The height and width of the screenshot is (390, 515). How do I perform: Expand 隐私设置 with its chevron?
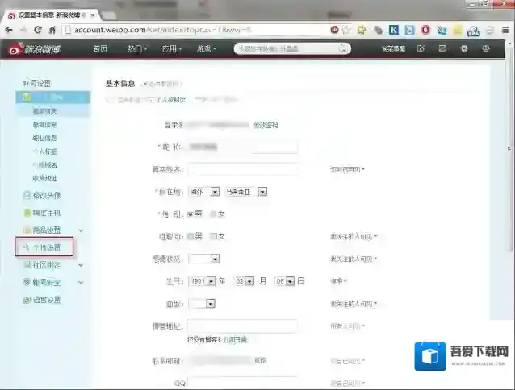pos(81,230)
